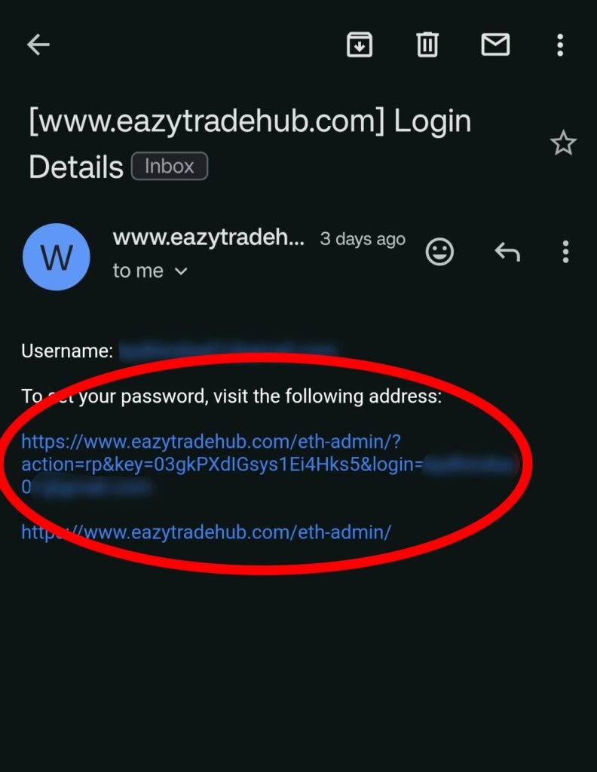Expand recipient details chevron beside "to me"

[x=181, y=271]
